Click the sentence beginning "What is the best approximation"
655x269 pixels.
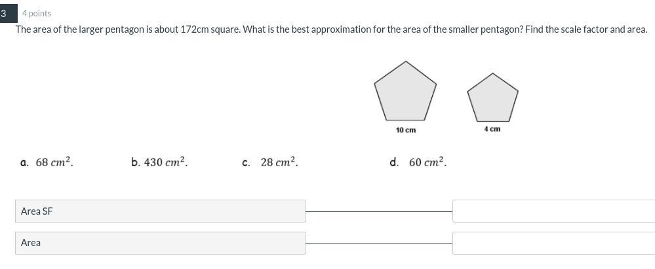click(383, 30)
